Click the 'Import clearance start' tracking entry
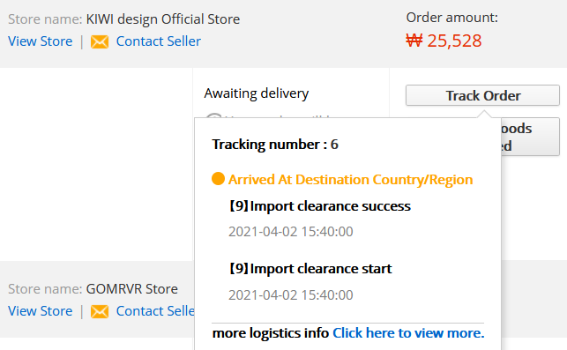The image size is (567, 350). click(310, 269)
